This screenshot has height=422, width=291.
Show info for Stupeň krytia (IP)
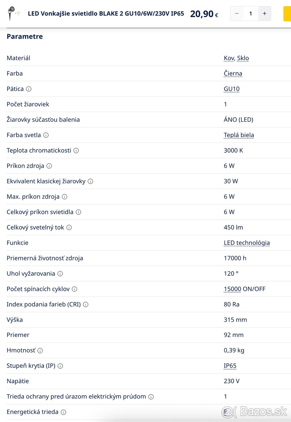tap(60, 366)
